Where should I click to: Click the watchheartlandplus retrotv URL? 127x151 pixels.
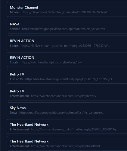click(x=63, y=96)
